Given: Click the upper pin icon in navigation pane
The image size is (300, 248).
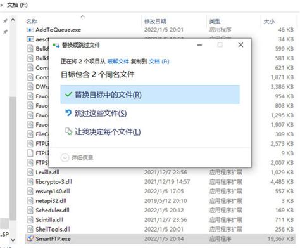Looking at the screenshot, I should 5,21.
